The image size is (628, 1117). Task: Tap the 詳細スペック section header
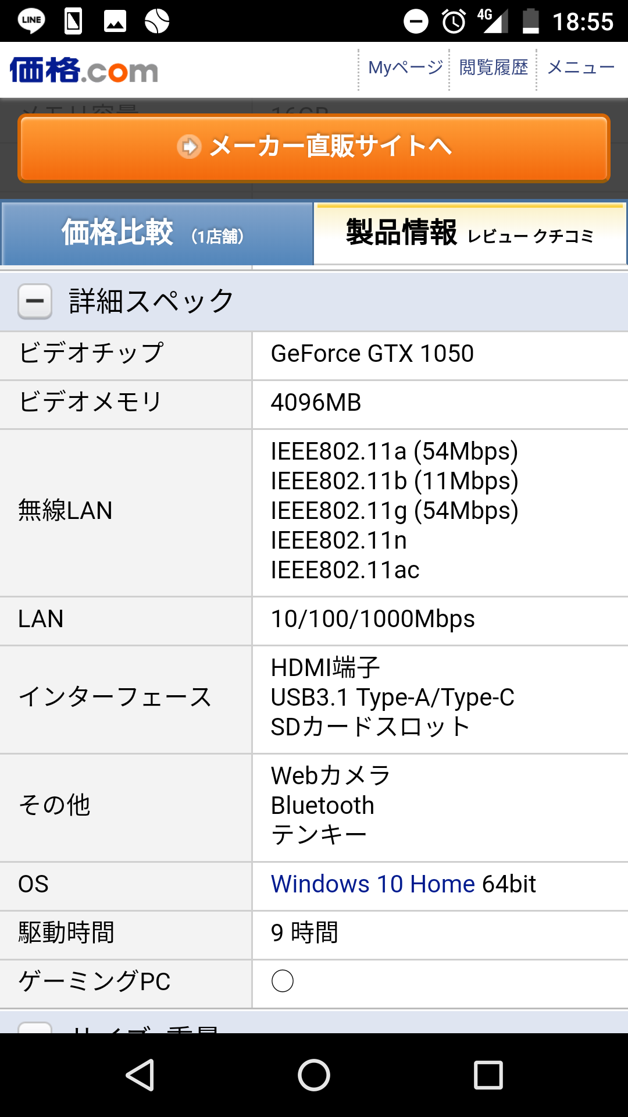pyautogui.click(x=314, y=301)
